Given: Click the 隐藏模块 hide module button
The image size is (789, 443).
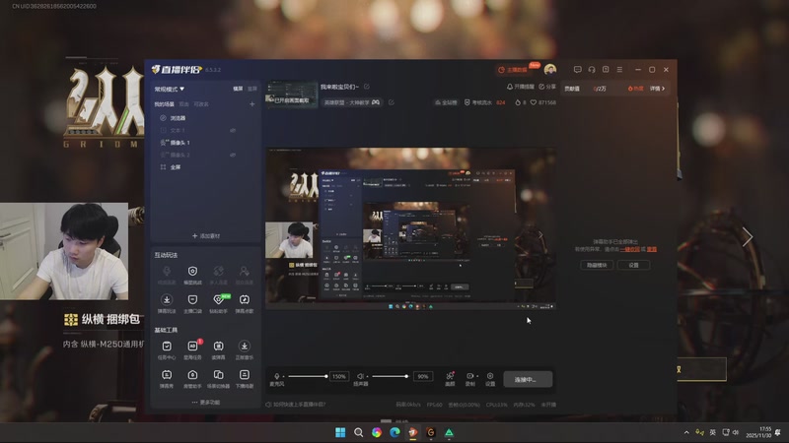Looking at the screenshot, I should tap(597, 265).
